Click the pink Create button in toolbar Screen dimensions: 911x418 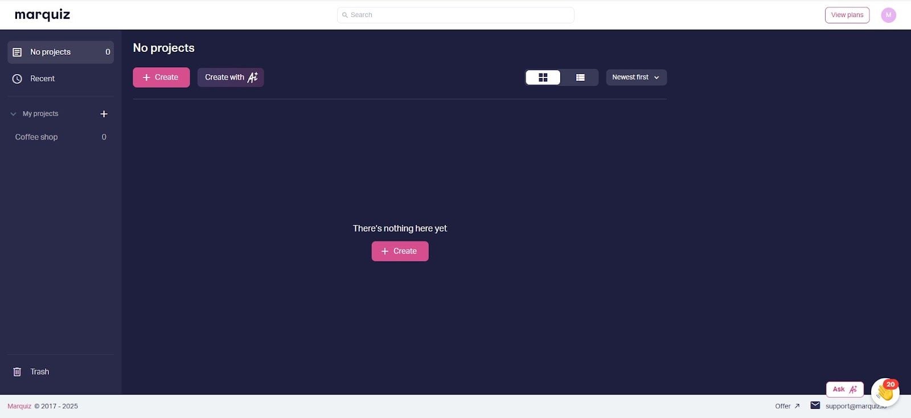[x=161, y=77]
